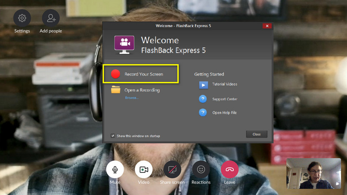The width and height of the screenshot is (347, 195).
Task: Start Share screen in call controls
Action: click(172, 169)
